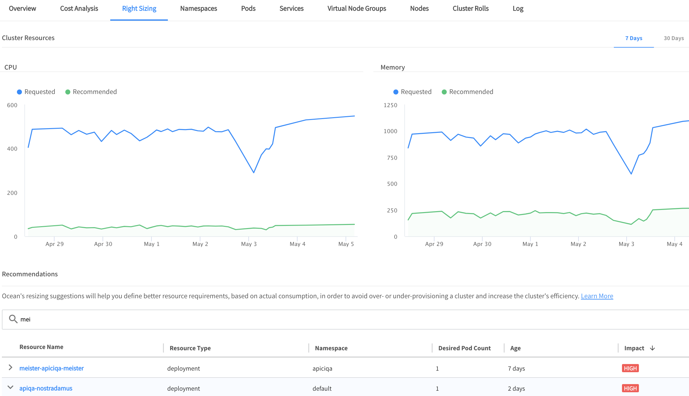Click the search magnifier icon
This screenshot has width=689, height=396.
tap(13, 319)
